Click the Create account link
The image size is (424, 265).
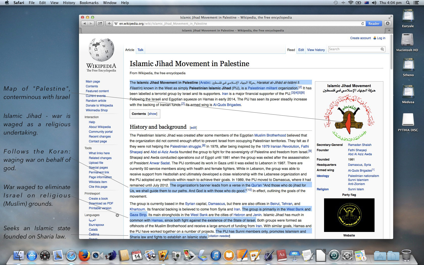360,38
